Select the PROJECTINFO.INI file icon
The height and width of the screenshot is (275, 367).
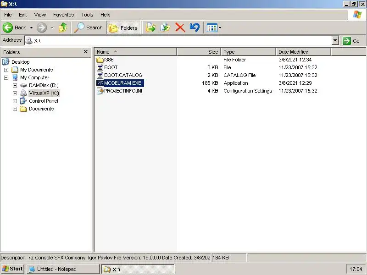[100, 91]
